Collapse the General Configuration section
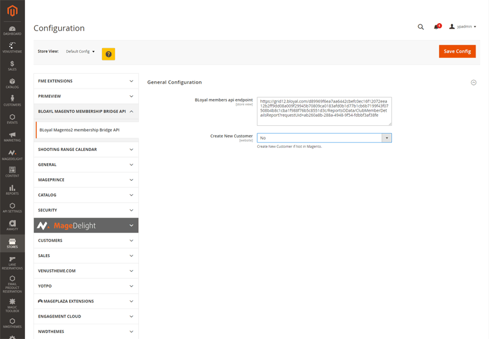Screen dimensions: 489x339 (473, 82)
